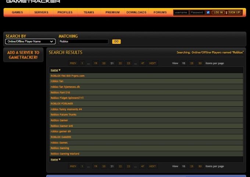Sort by Name in the top header
Screen dimensions: 250x177
coord(54,70)
